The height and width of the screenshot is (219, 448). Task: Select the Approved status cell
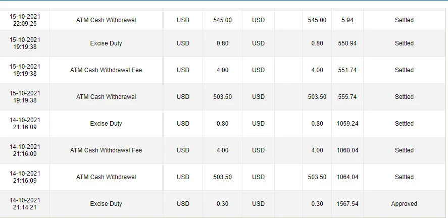pyautogui.click(x=404, y=204)
